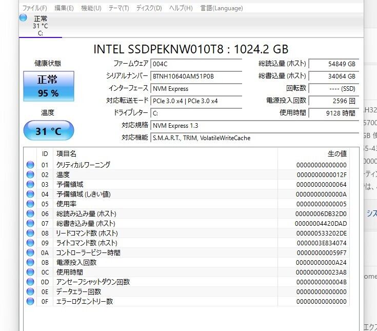Open the ディスク(D) menu
This screenshot has height=331, width=377.
pos(149,8)
